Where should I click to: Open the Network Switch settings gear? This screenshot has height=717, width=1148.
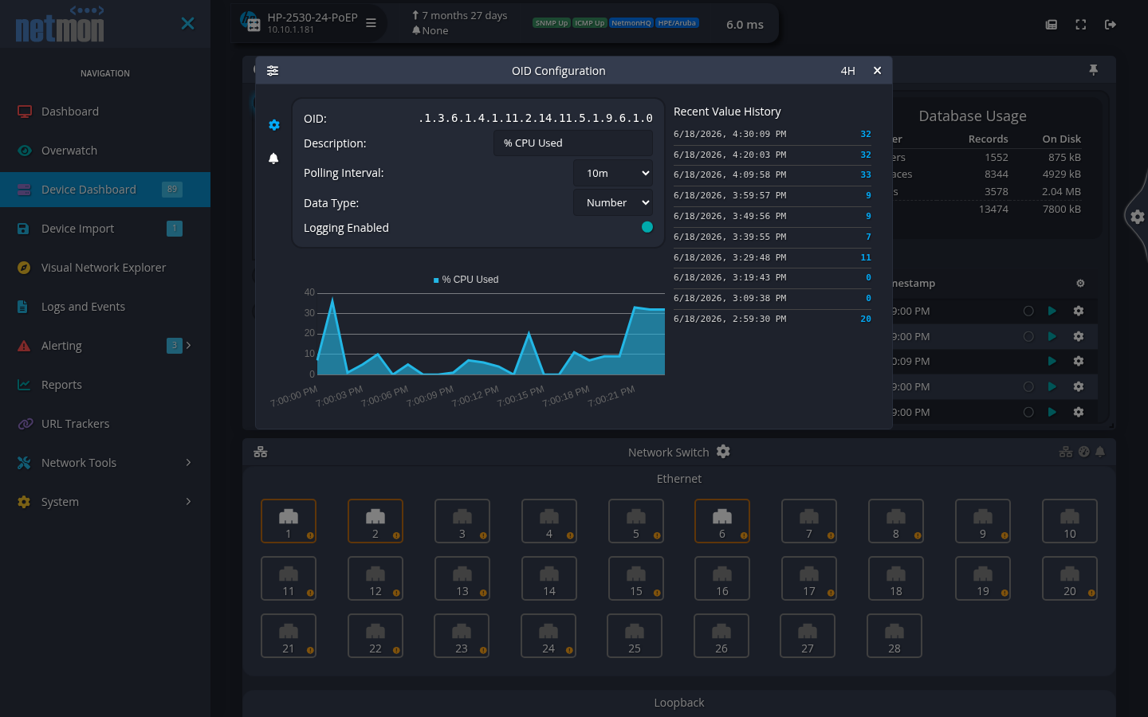click(723, 452)
